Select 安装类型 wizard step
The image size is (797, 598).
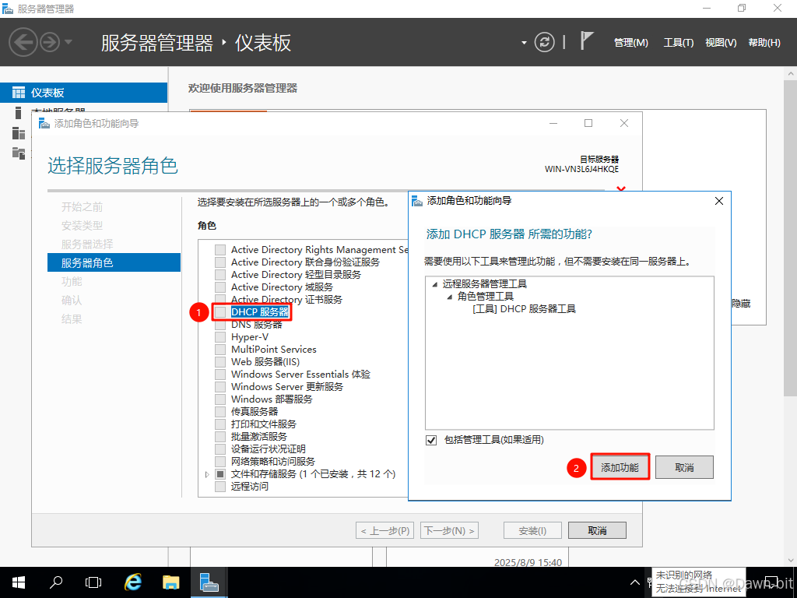(83, 225)
